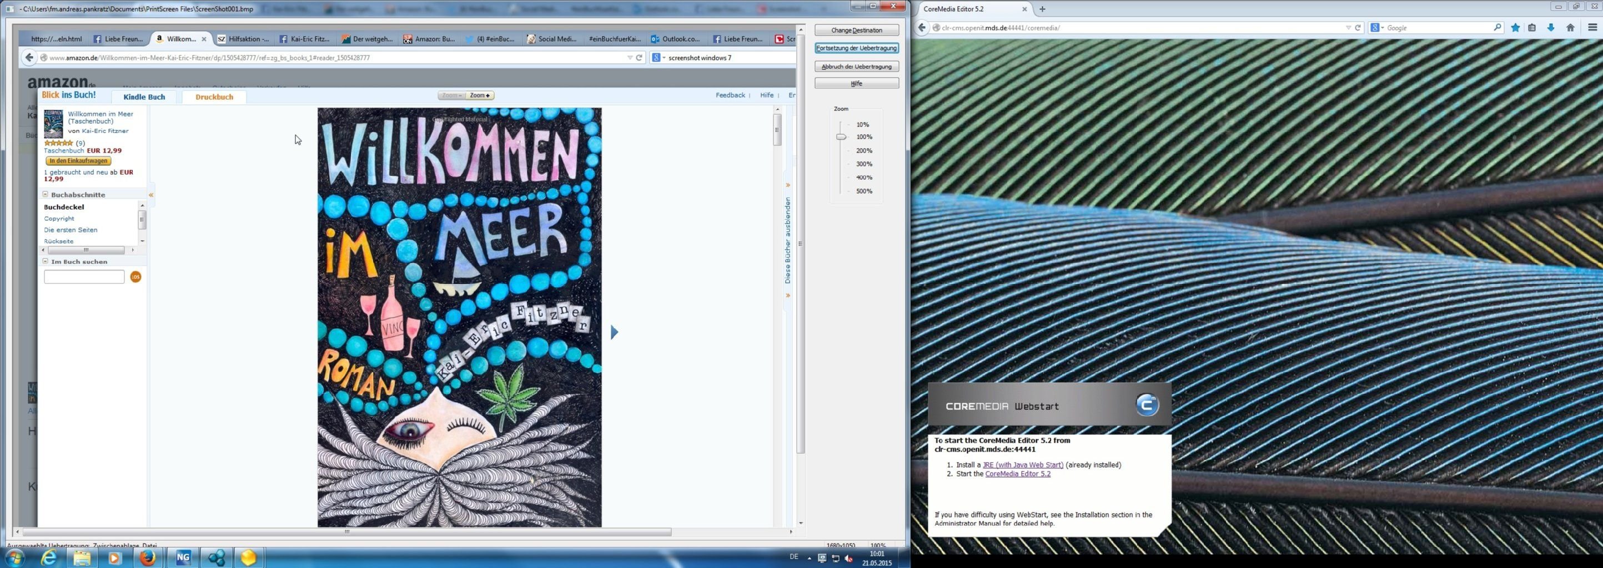This screenshot has height=568, width=1603.
Task: Go back in the CoreMedia browser window
Action: 922,27
